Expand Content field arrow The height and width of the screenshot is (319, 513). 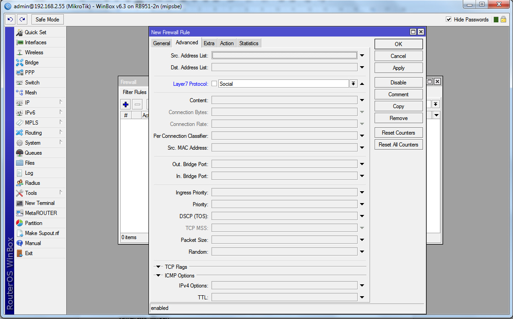coord(362,100)
